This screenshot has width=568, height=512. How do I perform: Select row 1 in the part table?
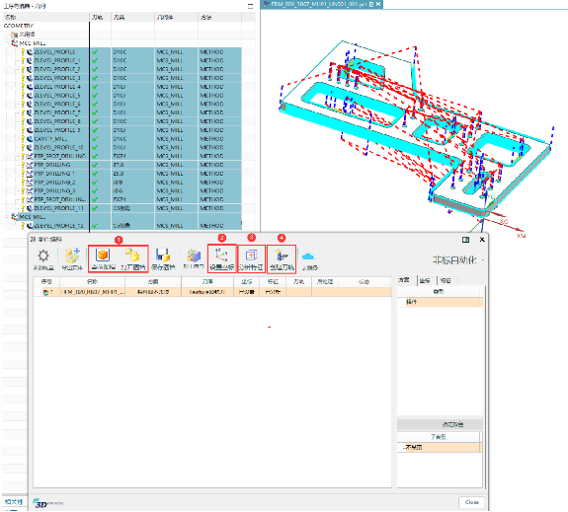[212, 292]
